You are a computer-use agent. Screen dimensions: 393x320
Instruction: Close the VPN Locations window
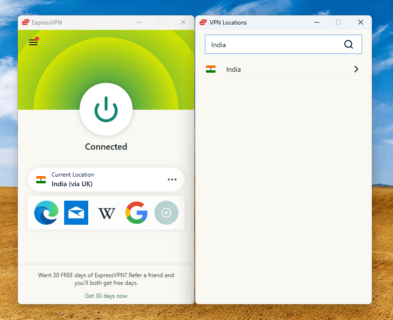tap(361, 22)
